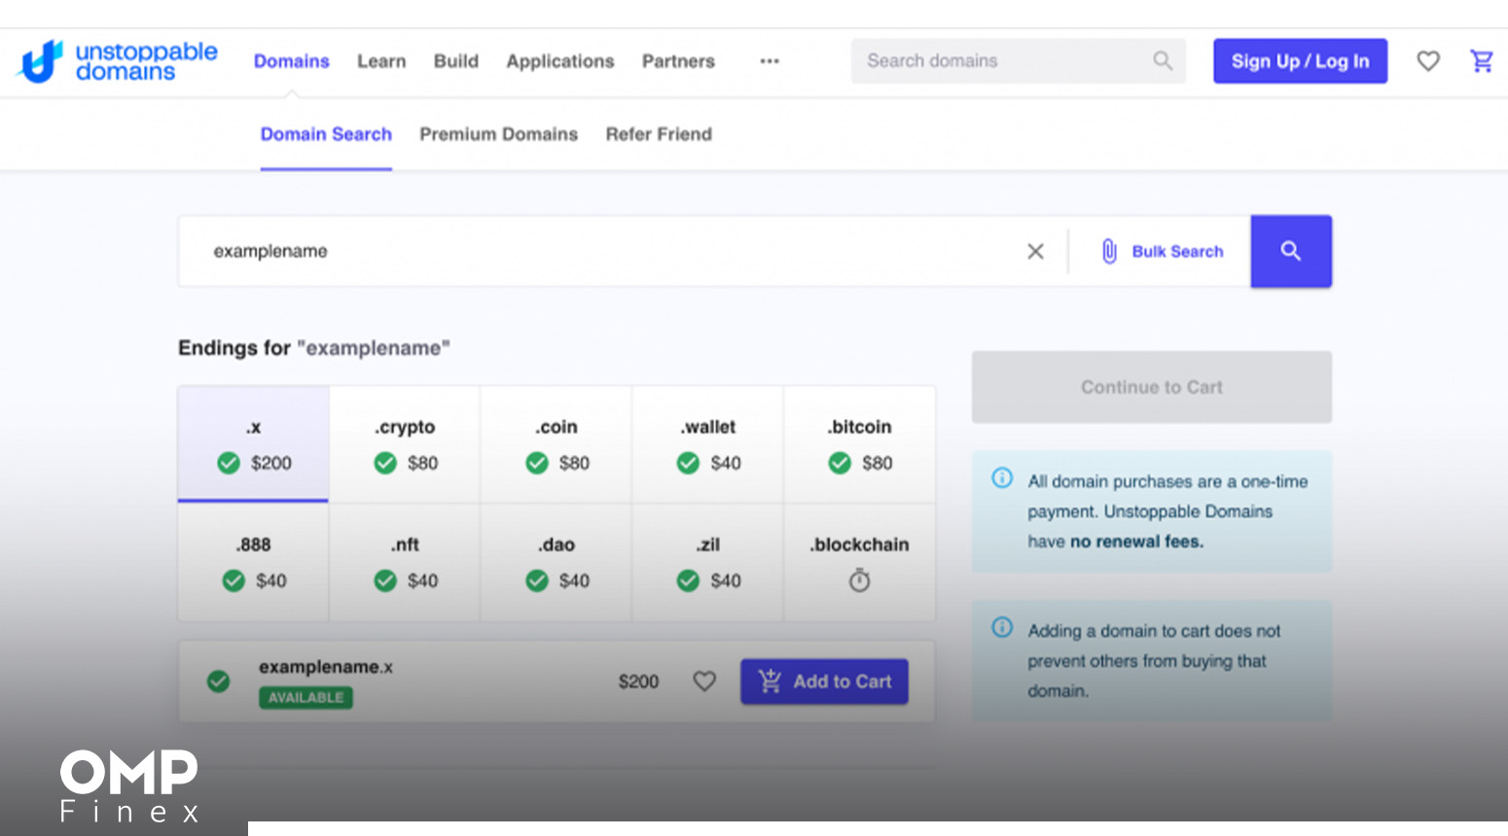Image resolution: width=1508 pixels, height=836 pixels.
Task: Click the stopwatch icon under .blockchain
Action: [859, 580]
